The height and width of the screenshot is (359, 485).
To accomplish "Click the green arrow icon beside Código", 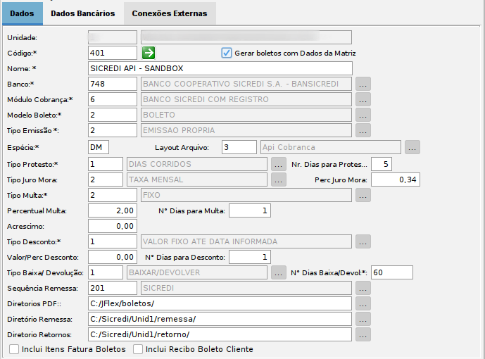I will click(x=149, y=53).
